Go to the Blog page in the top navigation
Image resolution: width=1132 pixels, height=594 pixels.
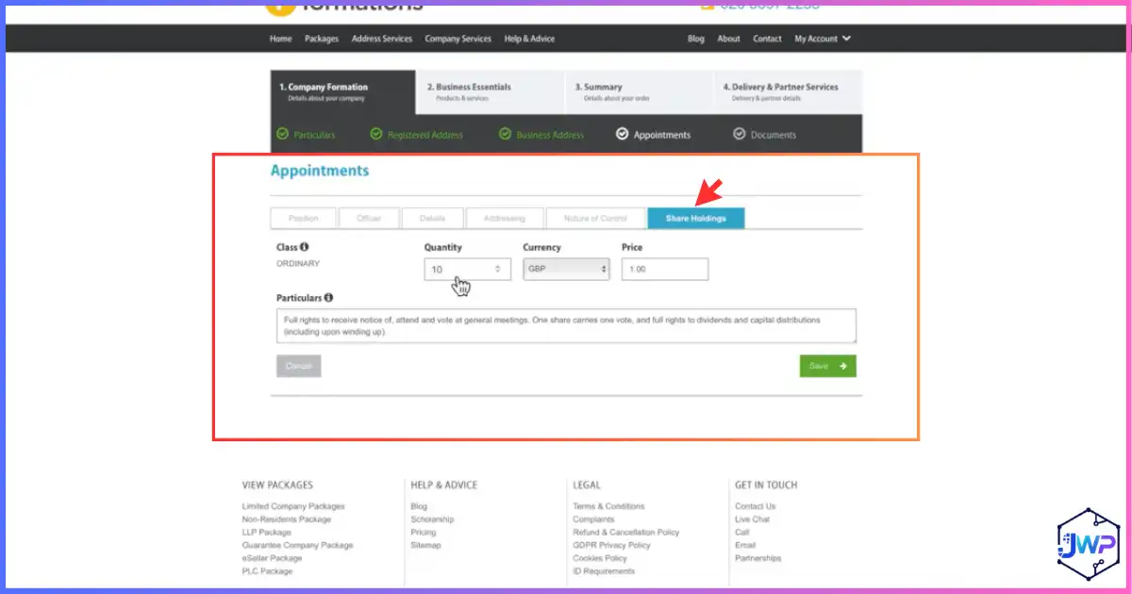(696, 39)
